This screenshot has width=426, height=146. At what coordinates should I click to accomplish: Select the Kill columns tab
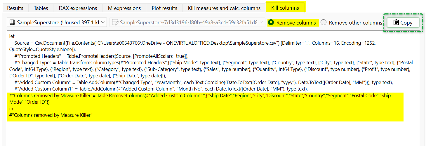(x=285, y=8)
